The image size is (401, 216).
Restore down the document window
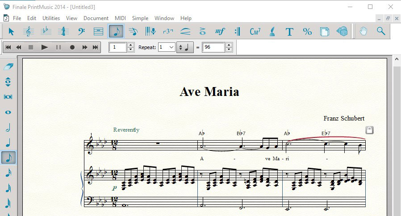(x=388, y=18)
